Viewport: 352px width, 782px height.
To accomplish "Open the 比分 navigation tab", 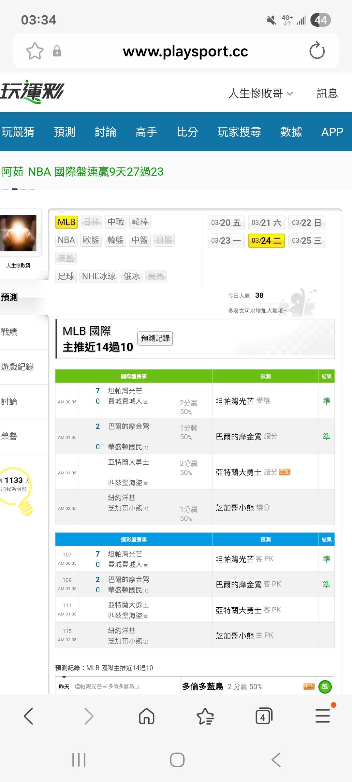I will pos(187,132).
